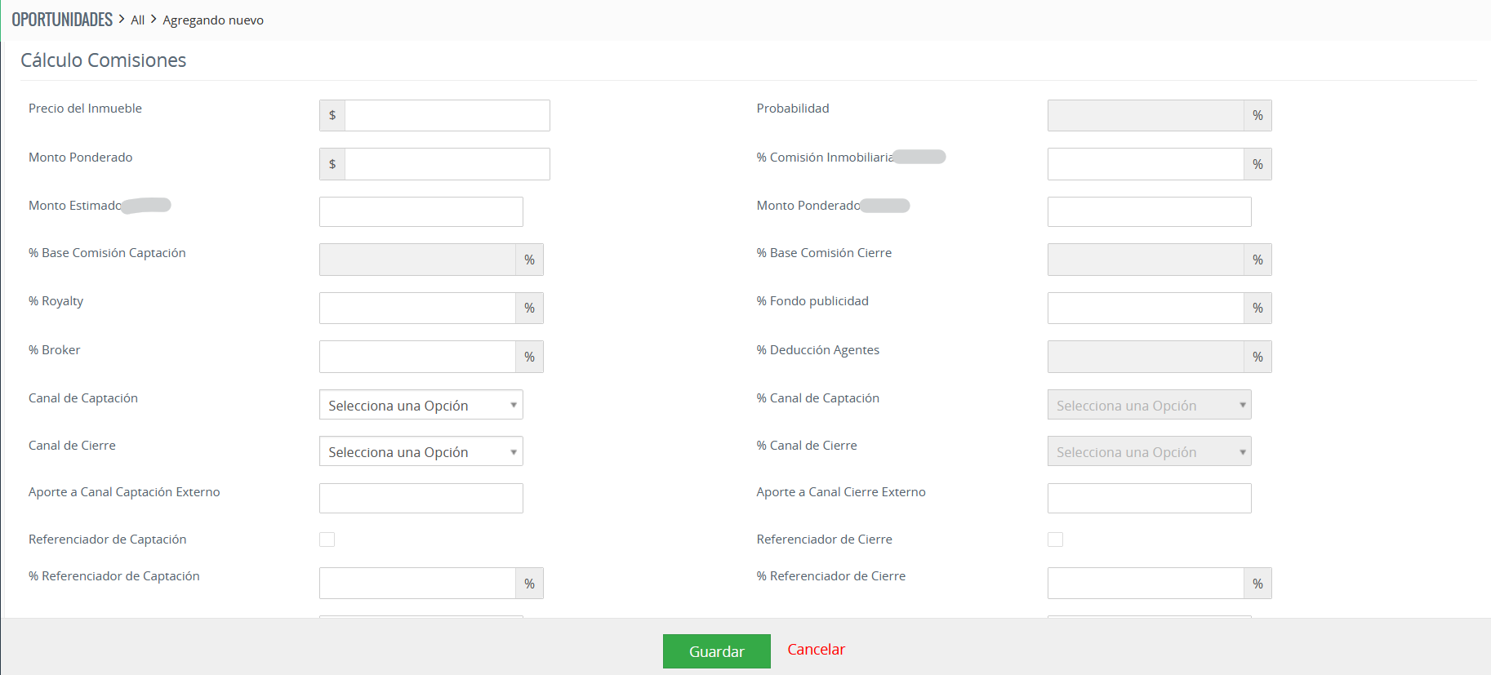
Task: Focus Aporte a Canal Captación Externo field
Action: (421, 498)
